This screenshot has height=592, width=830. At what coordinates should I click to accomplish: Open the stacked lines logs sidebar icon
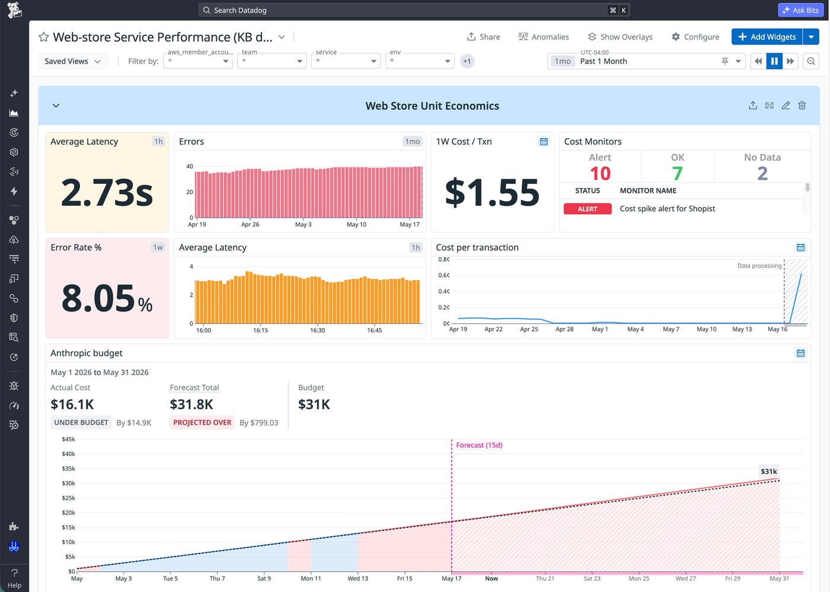click(14, 259)
